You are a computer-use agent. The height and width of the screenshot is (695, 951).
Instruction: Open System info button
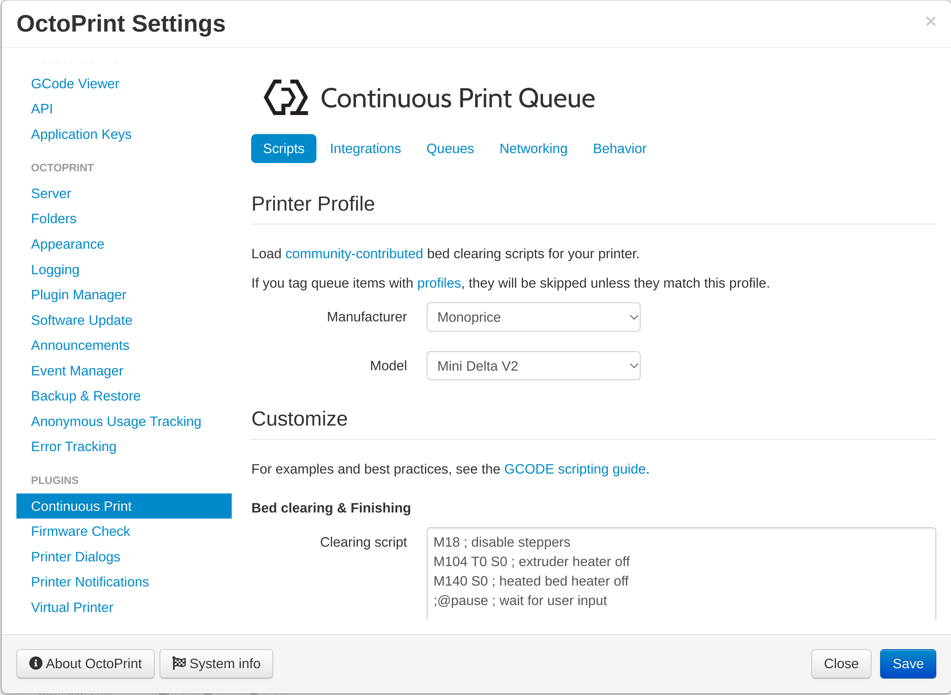click(216, 663)
